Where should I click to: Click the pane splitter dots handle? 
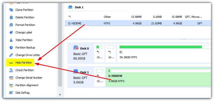183,39
